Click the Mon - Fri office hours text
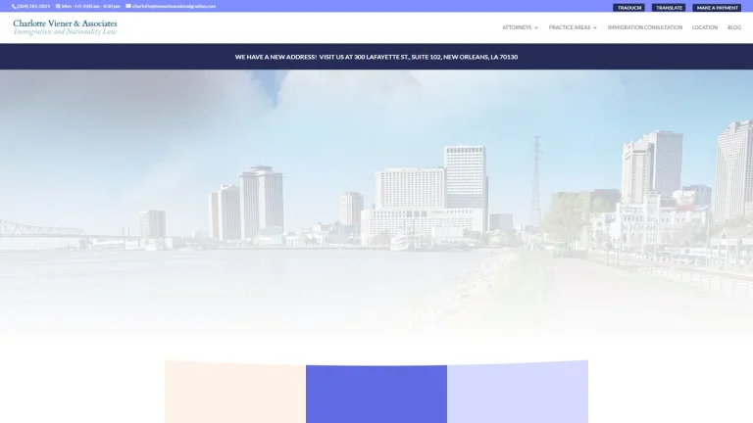 [91, 6]
